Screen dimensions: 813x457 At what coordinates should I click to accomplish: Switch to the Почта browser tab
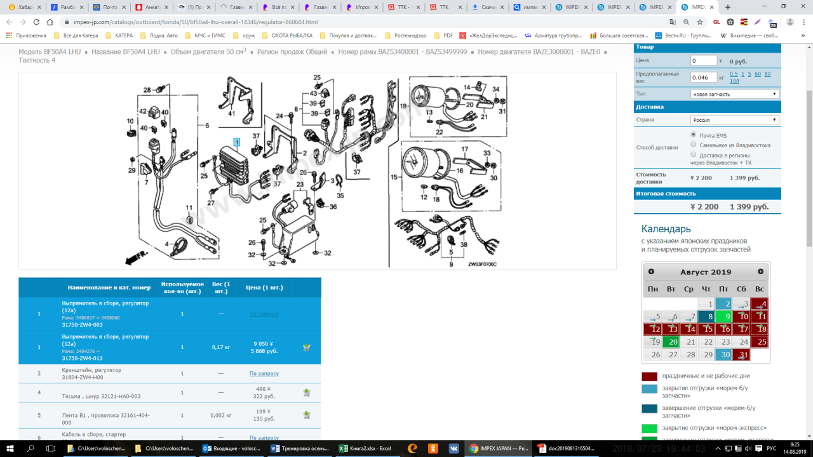(108, 7)
